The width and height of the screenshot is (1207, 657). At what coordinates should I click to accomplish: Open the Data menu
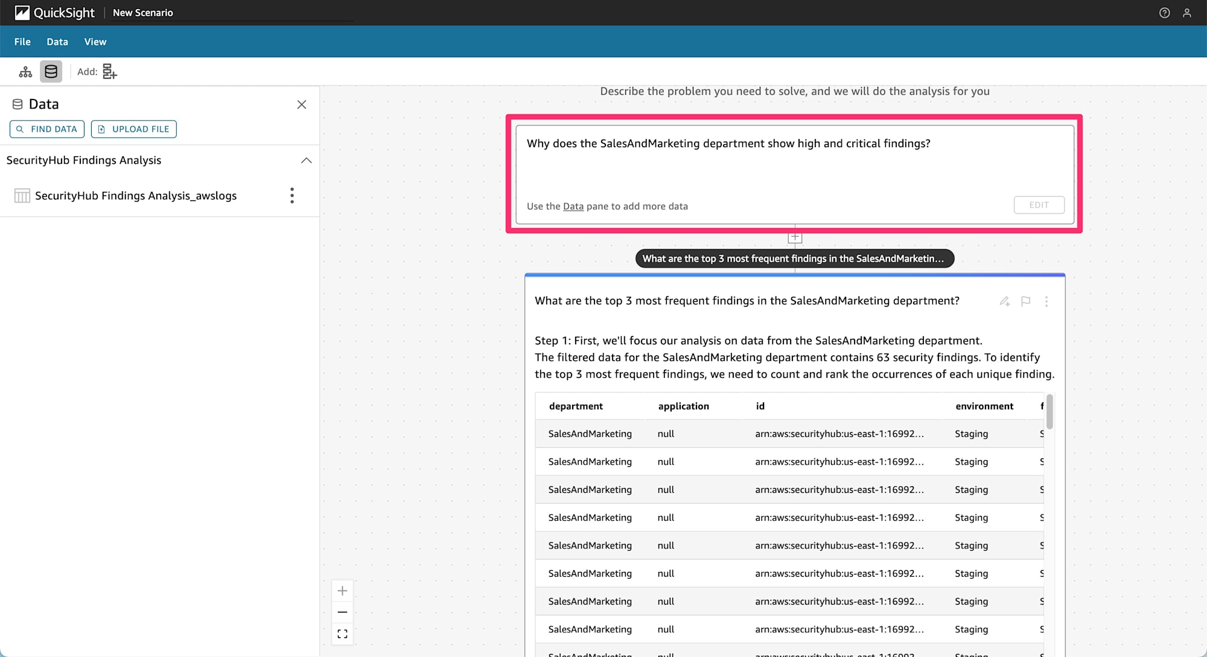[57, 42]
